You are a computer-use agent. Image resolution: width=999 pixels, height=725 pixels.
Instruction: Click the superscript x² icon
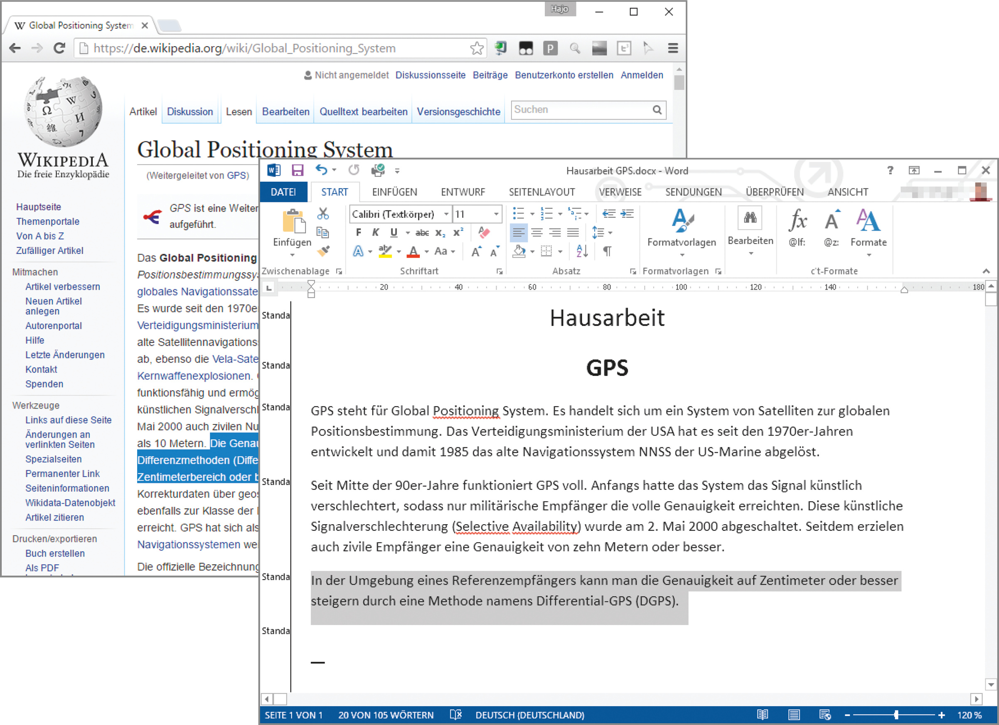(x=458, y=233)
